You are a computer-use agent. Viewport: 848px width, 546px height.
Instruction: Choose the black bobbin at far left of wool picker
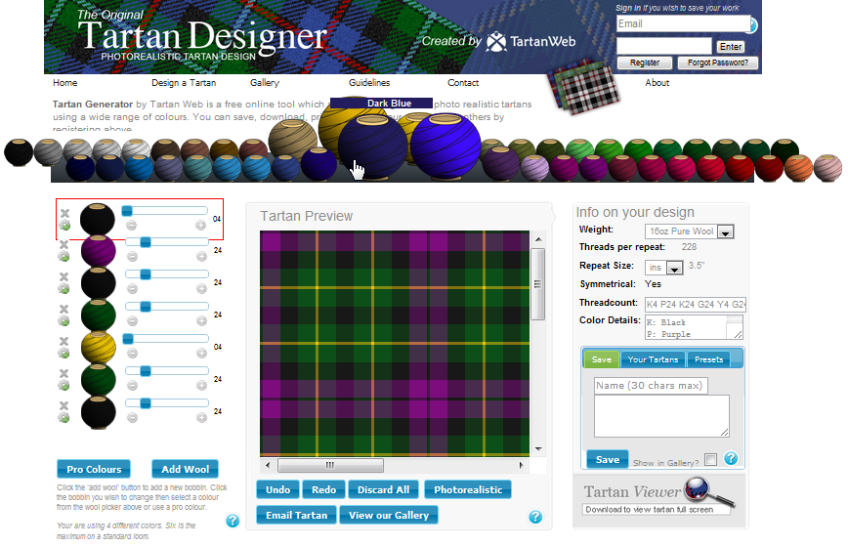pos(19,152)
